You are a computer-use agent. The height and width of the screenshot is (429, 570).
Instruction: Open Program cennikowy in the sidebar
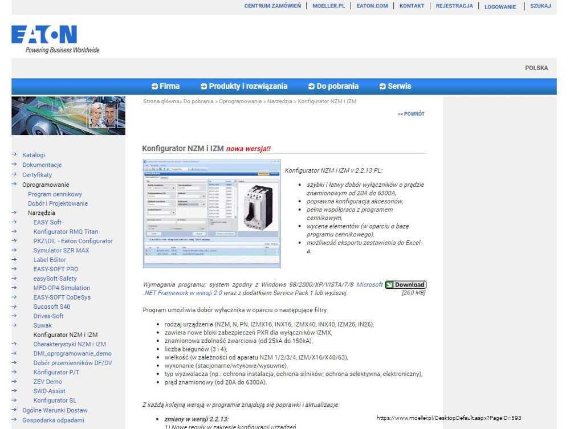click(55, 194)
